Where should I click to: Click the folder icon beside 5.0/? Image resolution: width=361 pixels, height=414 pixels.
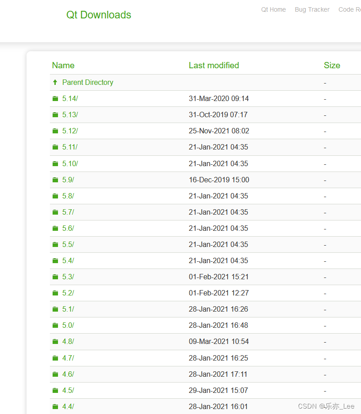pyautogui.click(x=55, y=325)
